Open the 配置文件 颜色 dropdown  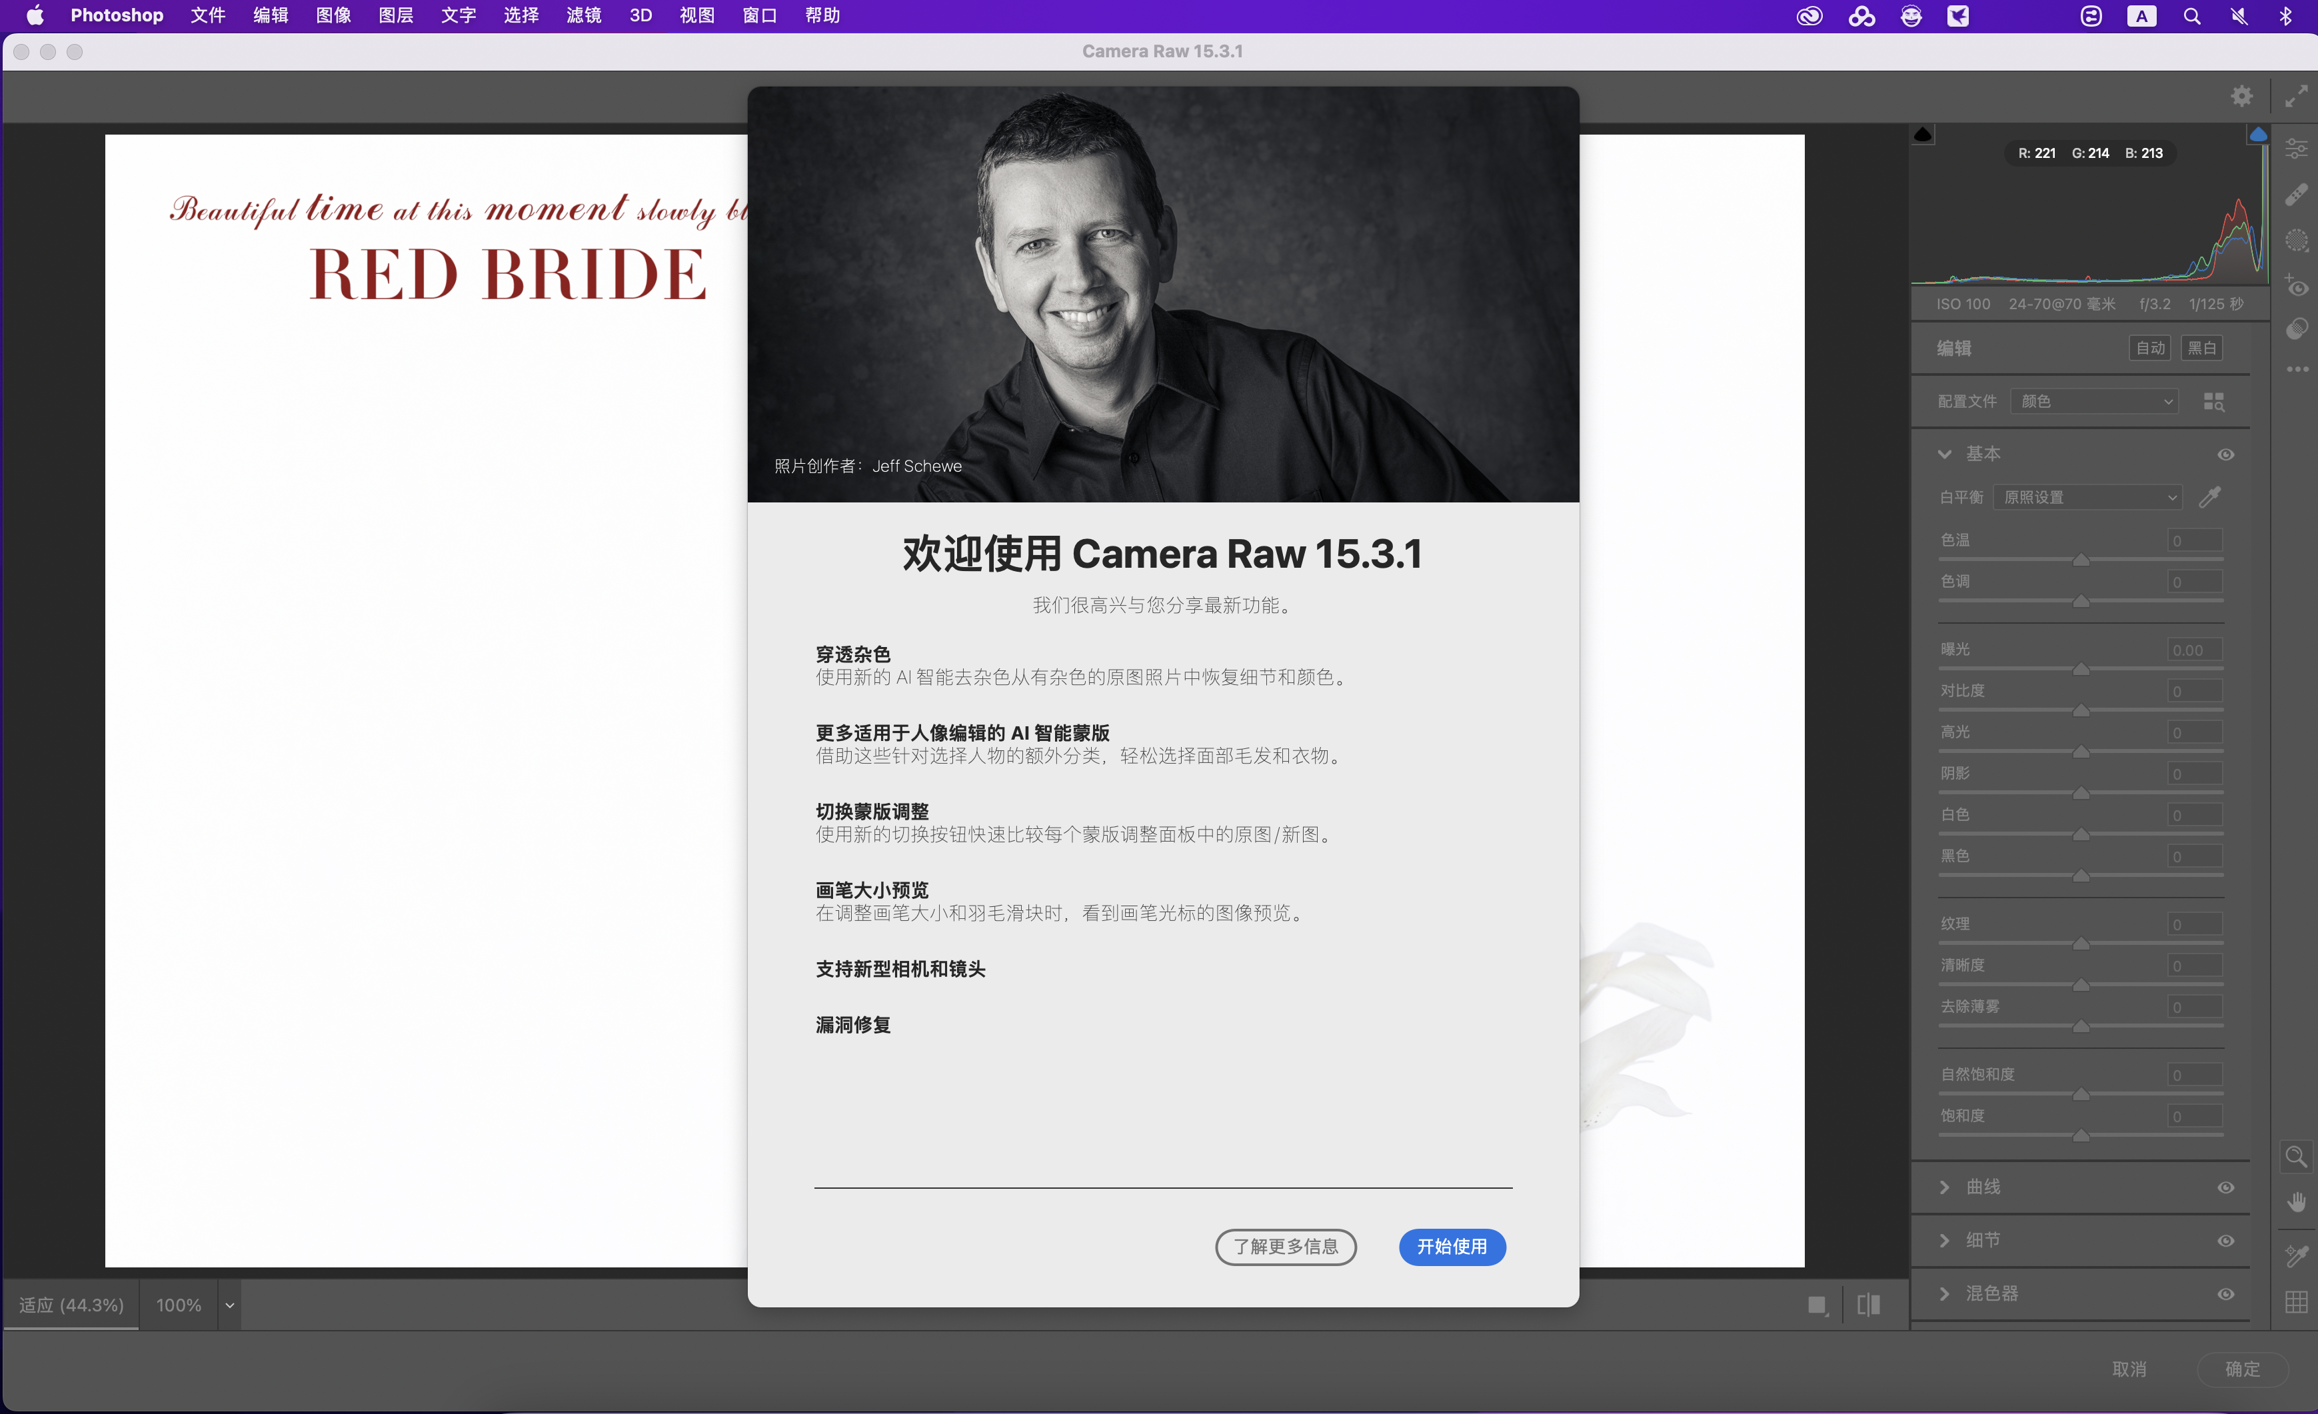pyautogui.click(x=2096, y=402)
